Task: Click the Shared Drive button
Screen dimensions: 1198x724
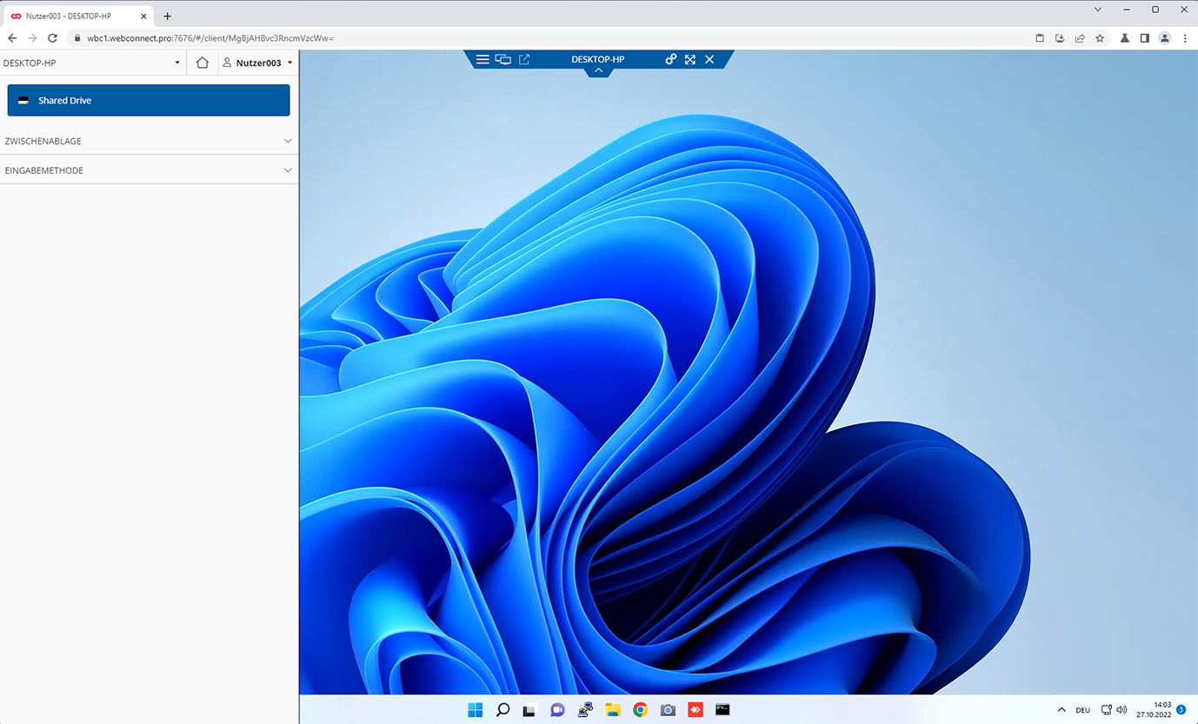Action: pyautogui.click(x=148, y=100)
